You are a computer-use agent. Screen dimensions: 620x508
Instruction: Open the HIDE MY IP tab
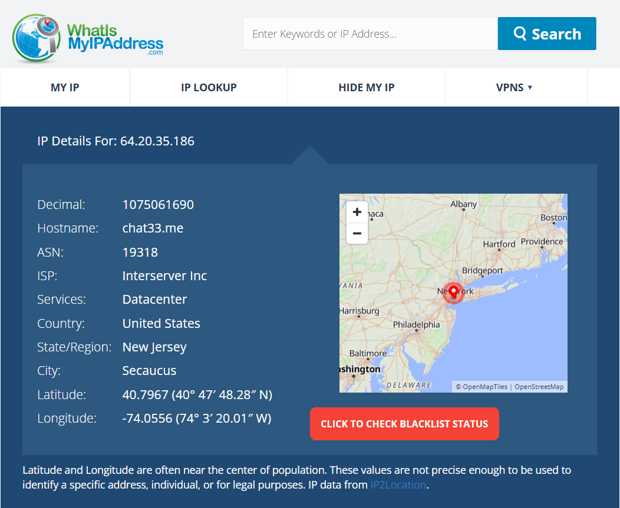click(367, 87)
